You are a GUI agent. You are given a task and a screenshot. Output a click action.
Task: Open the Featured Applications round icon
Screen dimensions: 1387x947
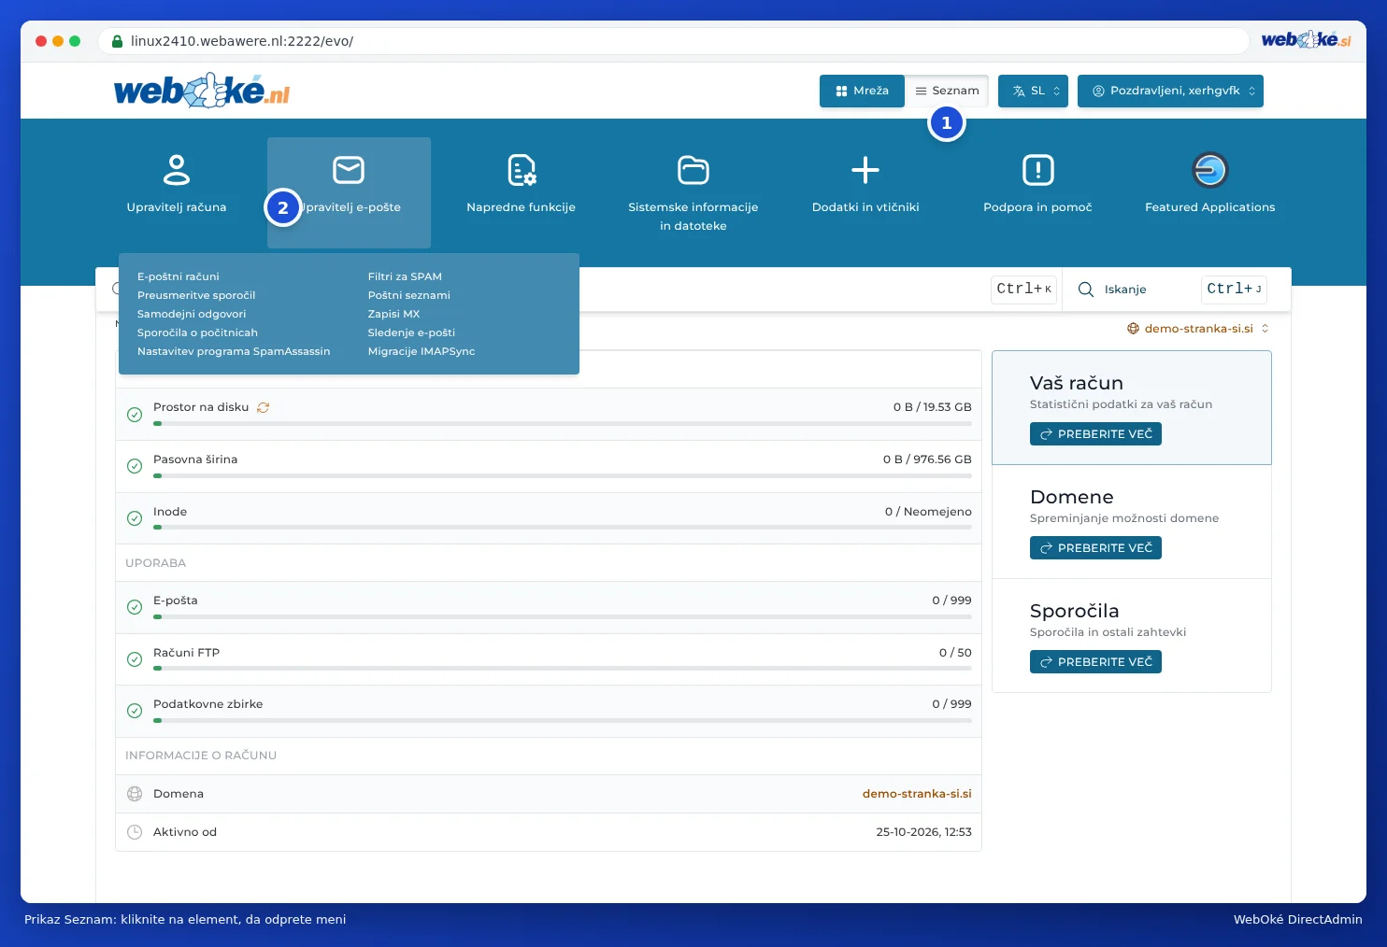pos(1210,170)
